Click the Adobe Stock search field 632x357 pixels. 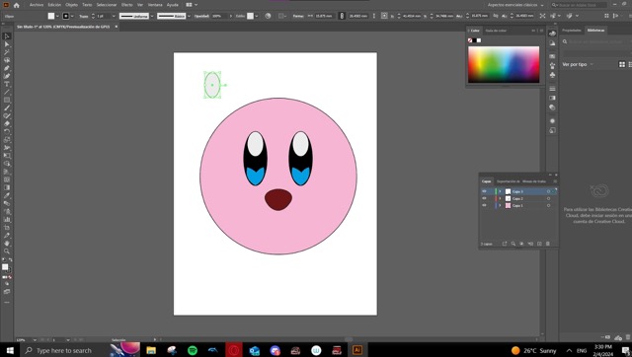(x=579, y=5)
